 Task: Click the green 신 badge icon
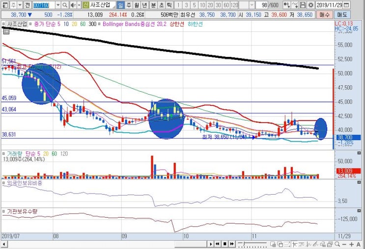pos(86,5)
